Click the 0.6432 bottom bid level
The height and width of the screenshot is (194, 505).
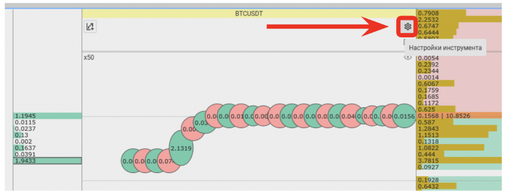coord(461,186)
